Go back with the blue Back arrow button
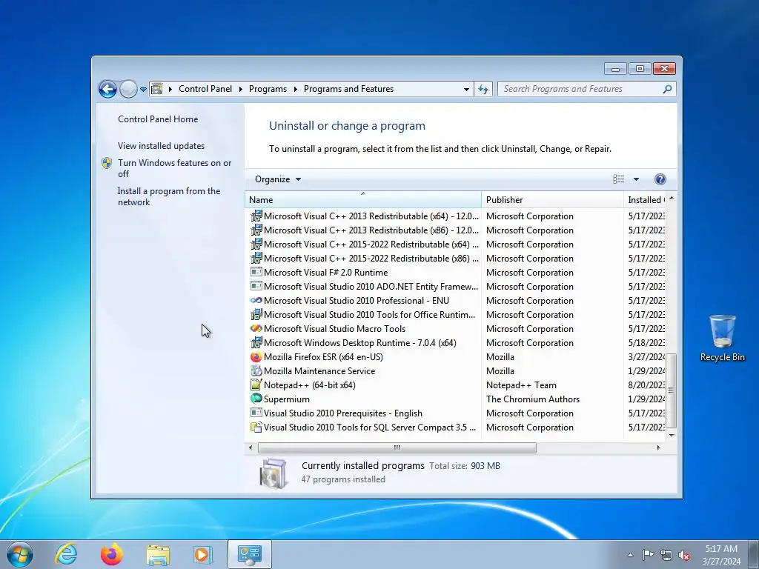This screenshot has width=759, height=569. click(107, 89)
